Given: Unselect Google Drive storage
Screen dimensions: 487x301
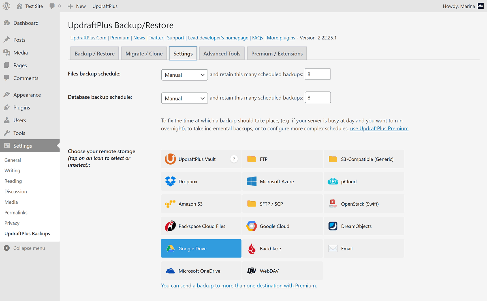Looking at the screenshot, I should coord(201,248).
